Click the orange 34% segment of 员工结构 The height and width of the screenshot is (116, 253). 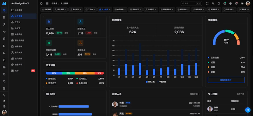tap(84, 73)
